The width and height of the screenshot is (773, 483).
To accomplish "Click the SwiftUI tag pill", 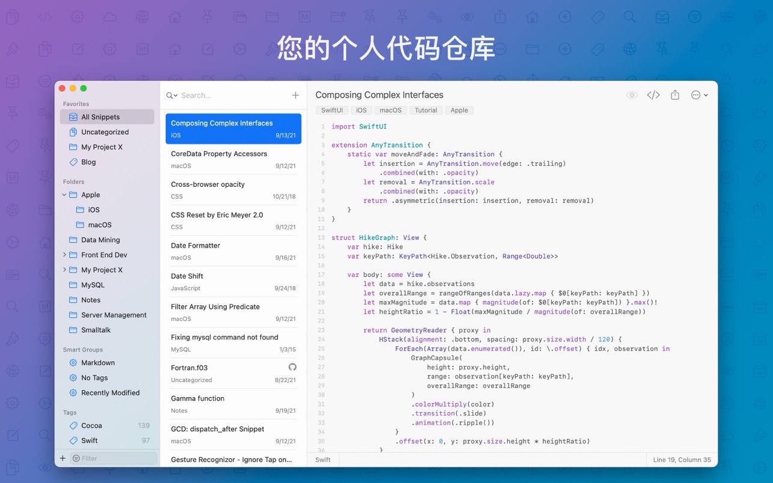I will pyautogui.click(x=332, y=111).
